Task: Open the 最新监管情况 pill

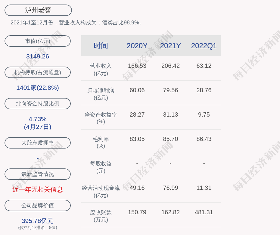Action: (x=38, y=174)
